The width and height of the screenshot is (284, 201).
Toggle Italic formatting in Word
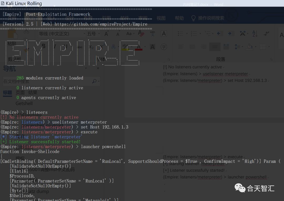coord(55,47)
